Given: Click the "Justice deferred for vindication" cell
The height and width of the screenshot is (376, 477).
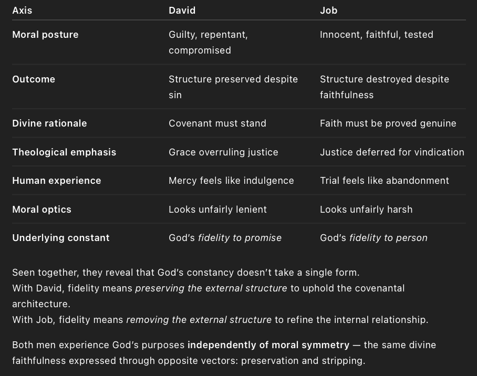Looking at the screenshot, I should pos(392,152).
